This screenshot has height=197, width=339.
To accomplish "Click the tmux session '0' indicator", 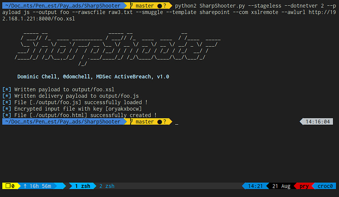I will tap(10, 186).
